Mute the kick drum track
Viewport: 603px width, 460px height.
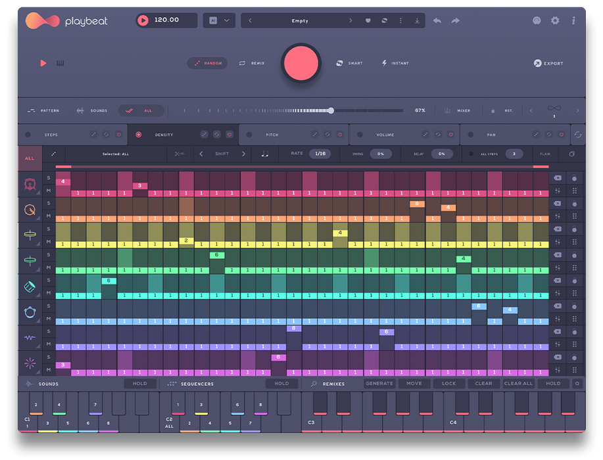pyautogui.click(x=49, y=191)
